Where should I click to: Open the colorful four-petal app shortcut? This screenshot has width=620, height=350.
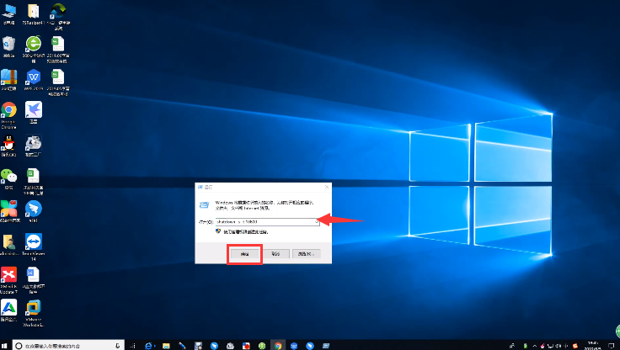coord(9,211)
